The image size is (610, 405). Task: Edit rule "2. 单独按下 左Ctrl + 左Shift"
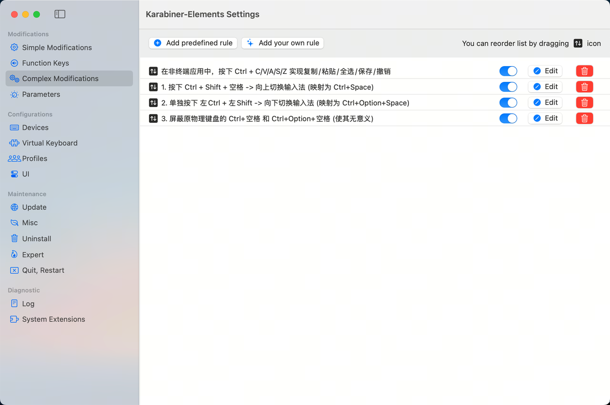545,102
